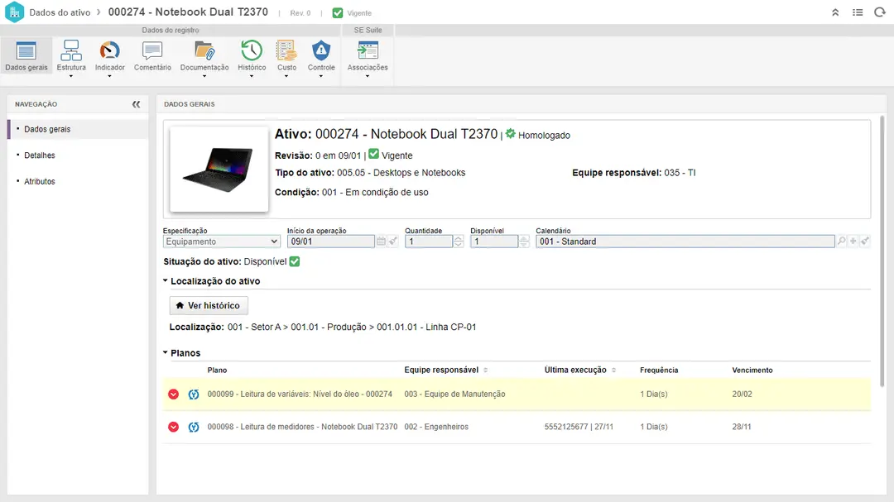Click the red status icon on plan 000098 row
894x502 pixels.
[173, 427]
